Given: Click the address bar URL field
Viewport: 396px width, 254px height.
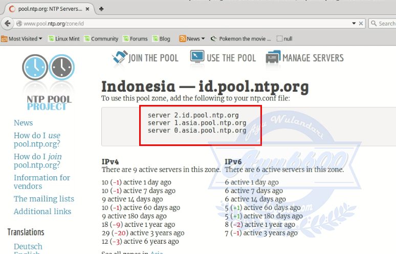Looking at the screenshot, I should [x=186, y=24].
